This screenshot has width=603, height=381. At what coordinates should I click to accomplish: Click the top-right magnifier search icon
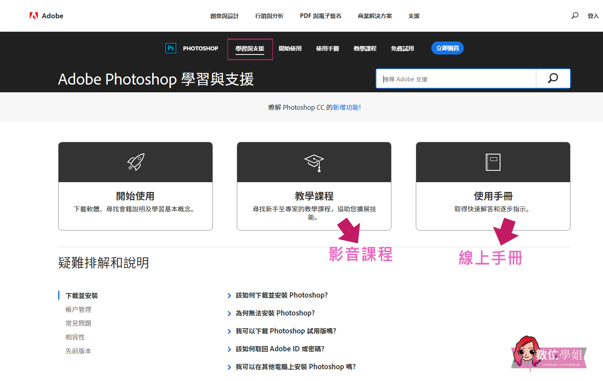click(x=575, y=16)
